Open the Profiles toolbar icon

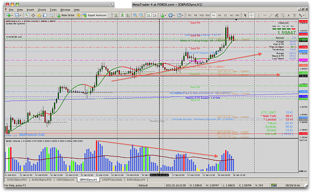[x=17, y=15]
